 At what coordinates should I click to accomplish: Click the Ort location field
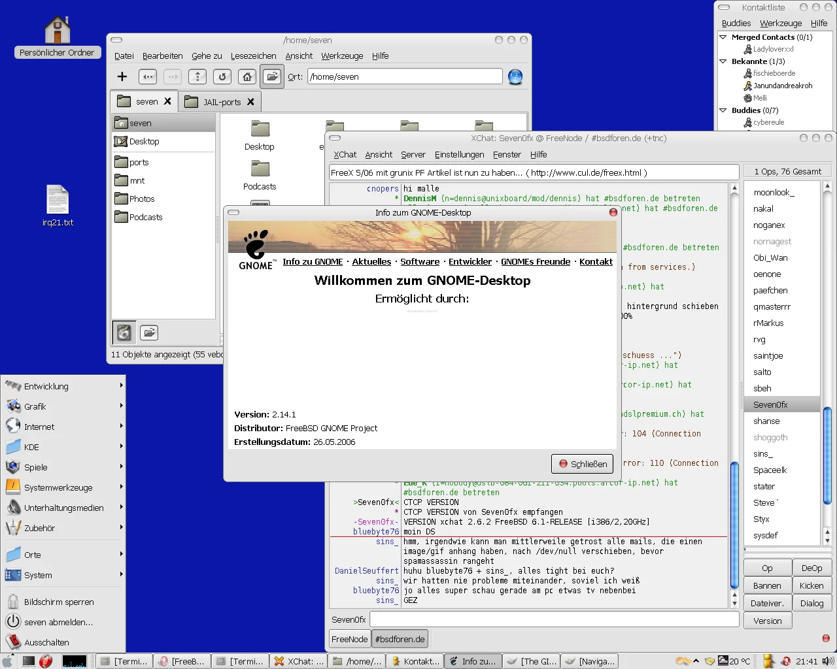coord(405,76)
